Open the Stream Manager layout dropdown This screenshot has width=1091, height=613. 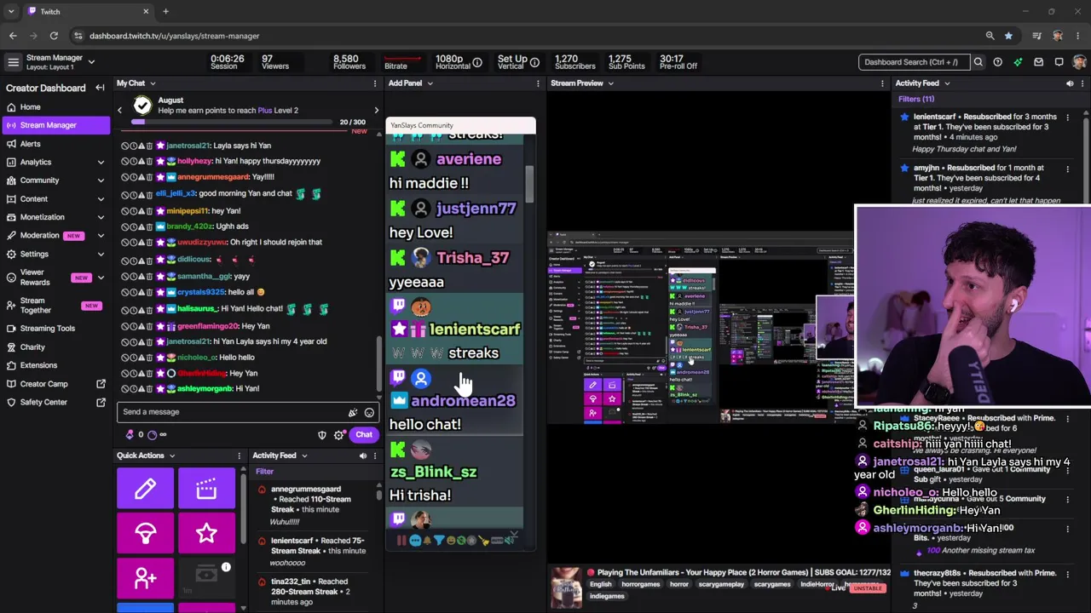pyautogui.click(x=91, y=62)
